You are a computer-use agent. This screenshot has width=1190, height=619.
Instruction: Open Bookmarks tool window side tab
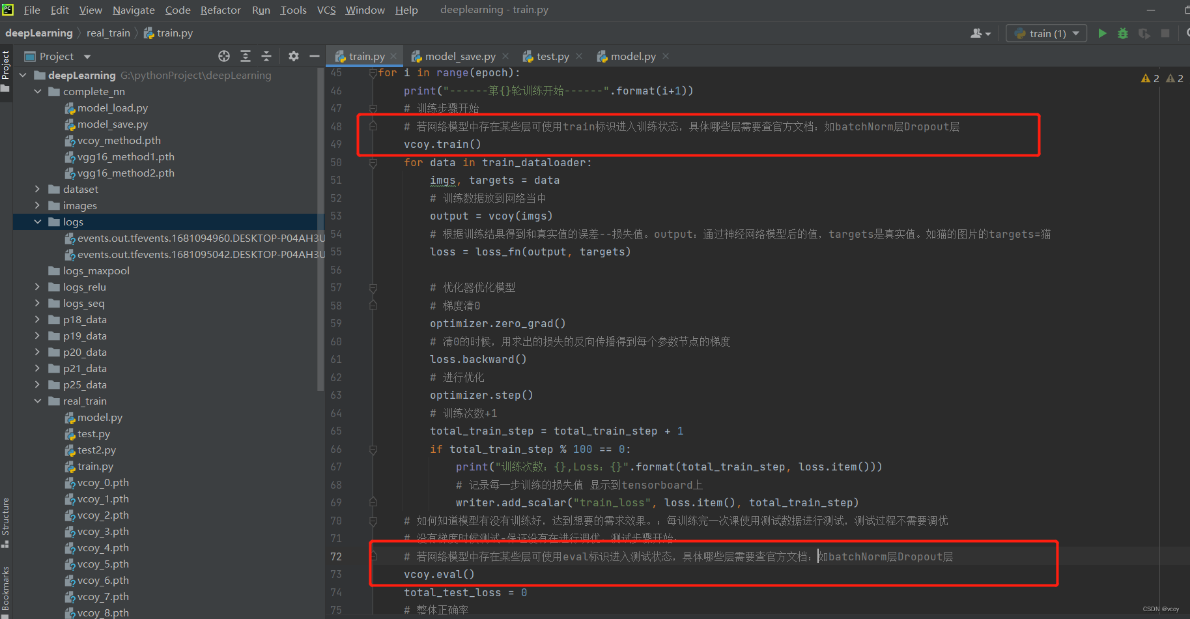click(x=6, y=591)
